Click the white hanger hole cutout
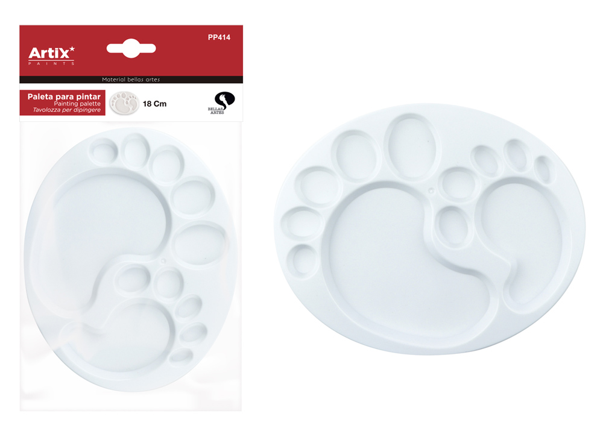This screenshot has width=603, height=434. [x=131, y=48]
